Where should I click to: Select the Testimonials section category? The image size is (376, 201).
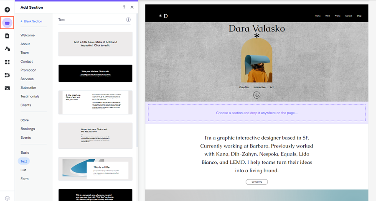point(30,96)
